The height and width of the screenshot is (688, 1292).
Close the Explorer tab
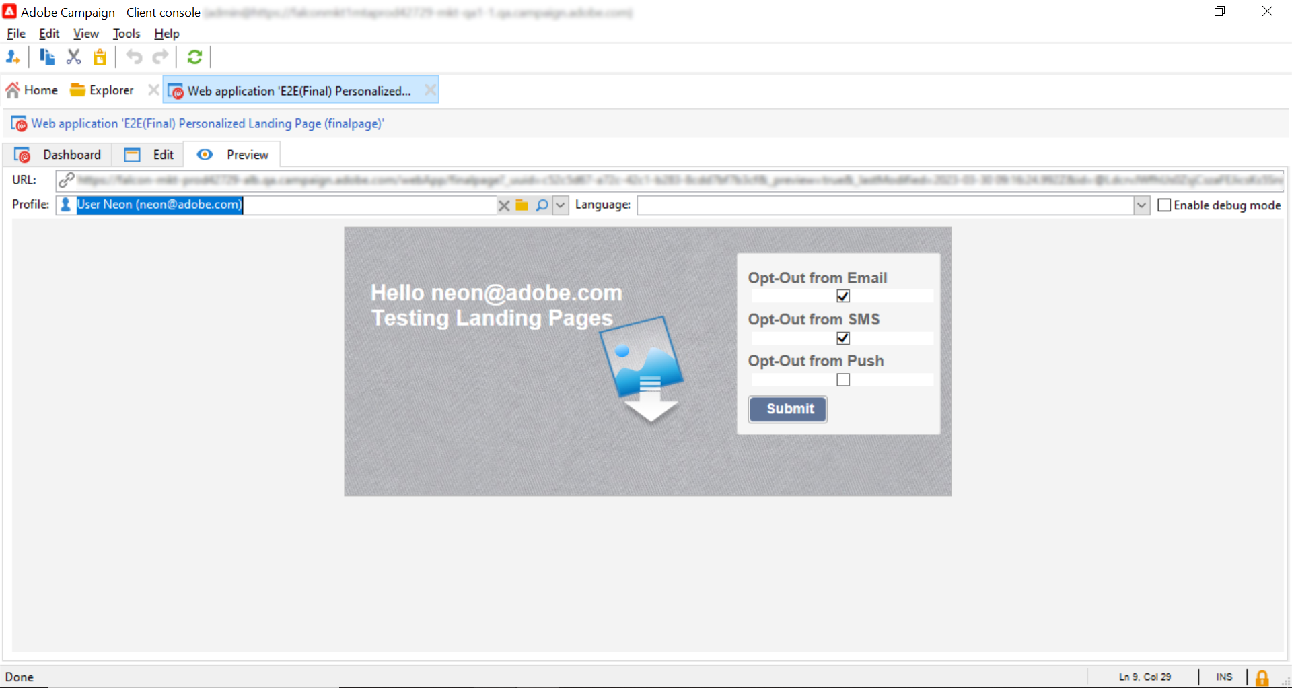153,90
